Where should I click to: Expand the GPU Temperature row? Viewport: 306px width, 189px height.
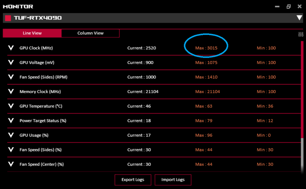pos(11,106)
